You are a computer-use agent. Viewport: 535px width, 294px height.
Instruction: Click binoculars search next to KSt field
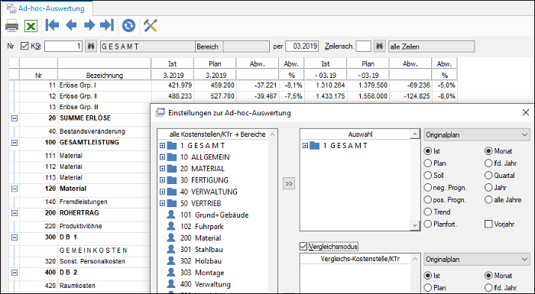click(90, 46)
